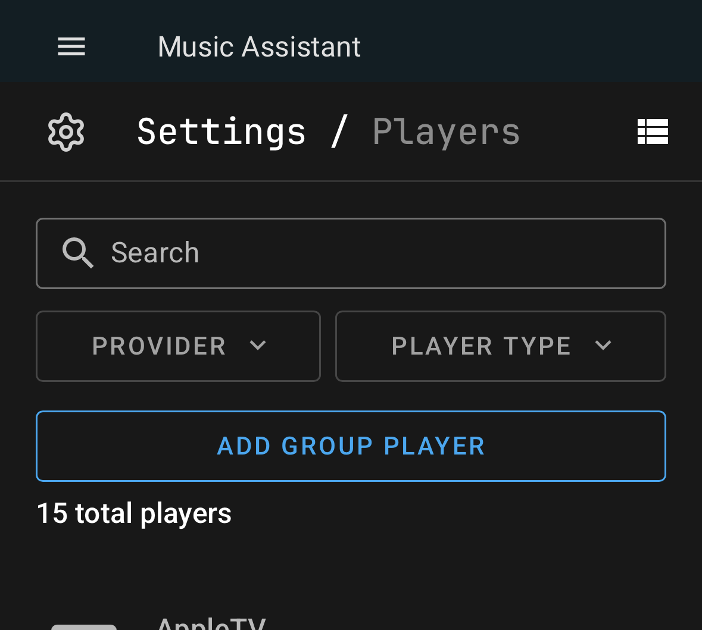Select the Players breadcrumb item
The image size is (702, 630).
pyautogui.click(x=446, y=131)
